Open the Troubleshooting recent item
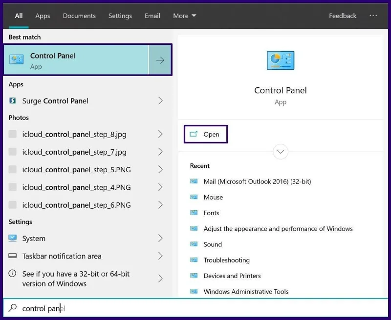Viewport: 391px width, 320px height. (x=226, y=260)
